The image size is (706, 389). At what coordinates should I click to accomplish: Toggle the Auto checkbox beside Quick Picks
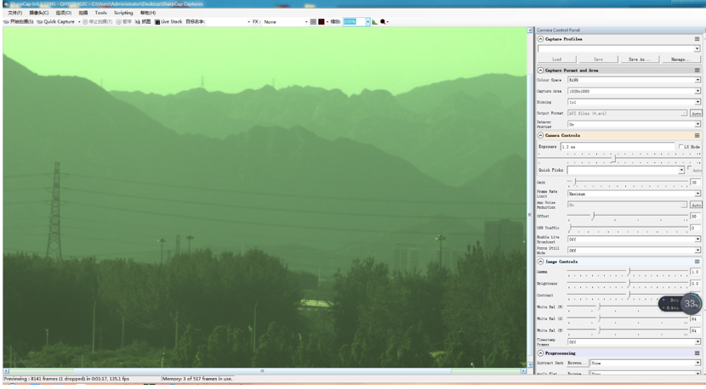690,168
